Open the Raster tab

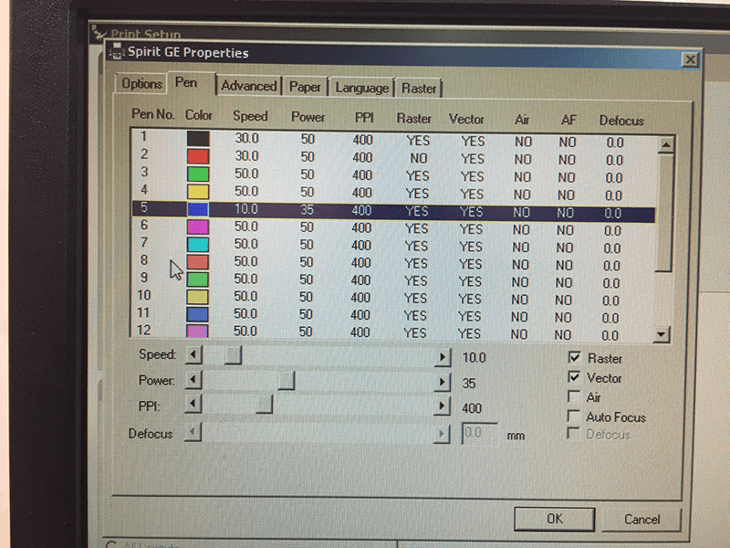click(419, 88)
